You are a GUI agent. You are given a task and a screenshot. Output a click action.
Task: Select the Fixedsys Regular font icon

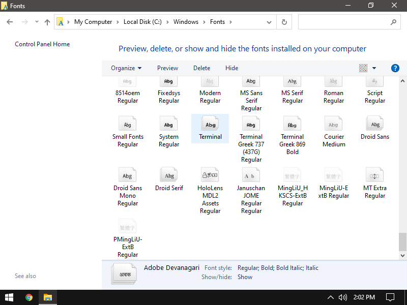(168, 82)
